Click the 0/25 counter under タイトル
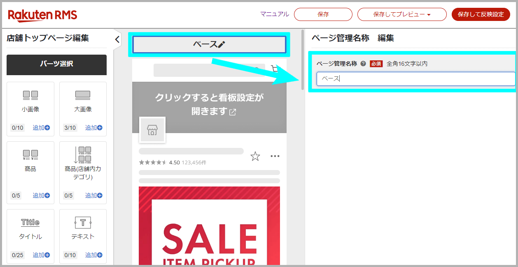Viewport: 518px width, 267px height. pyautogui.click(x=18, y=255)
